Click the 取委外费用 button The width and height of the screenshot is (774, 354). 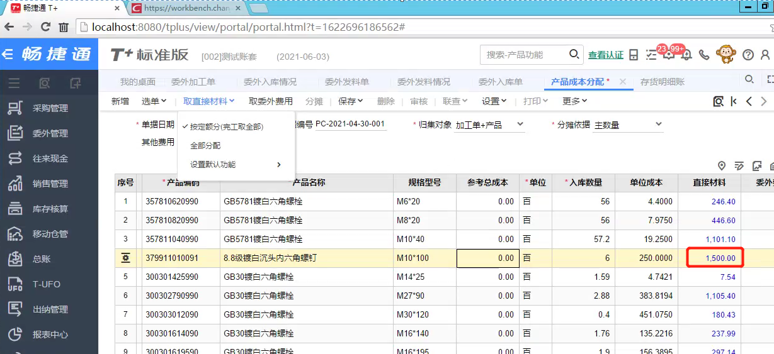pos(271,101)
